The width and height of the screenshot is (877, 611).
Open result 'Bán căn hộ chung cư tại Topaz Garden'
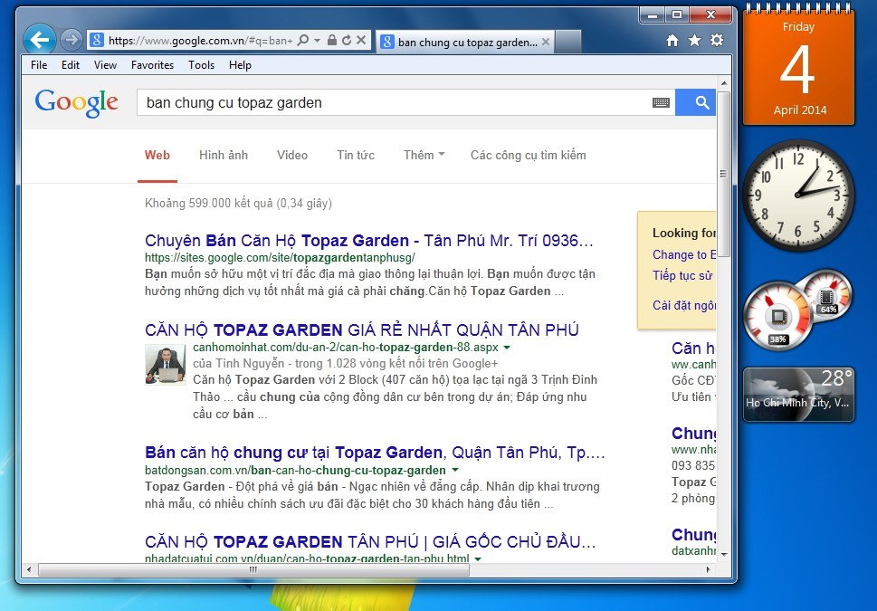coord(375,453)
